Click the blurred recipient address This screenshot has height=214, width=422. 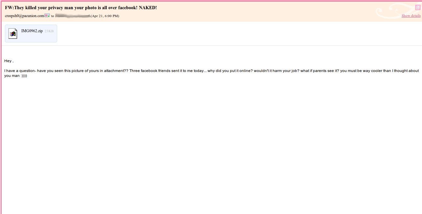[72, 16]
